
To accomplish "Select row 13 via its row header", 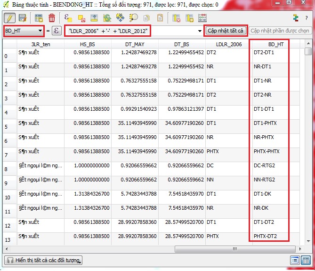I will click(9, 239).
